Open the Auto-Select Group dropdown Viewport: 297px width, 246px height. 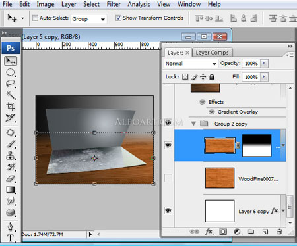point(88,19)
